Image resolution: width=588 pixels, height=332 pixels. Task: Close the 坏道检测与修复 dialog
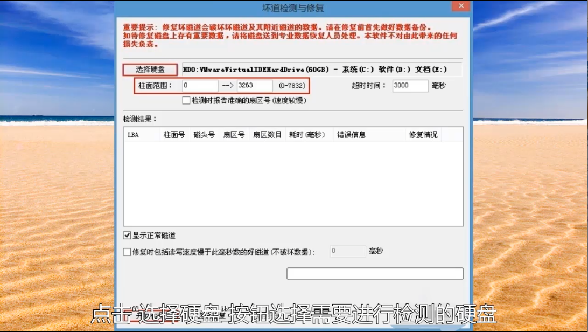[459, 7]
